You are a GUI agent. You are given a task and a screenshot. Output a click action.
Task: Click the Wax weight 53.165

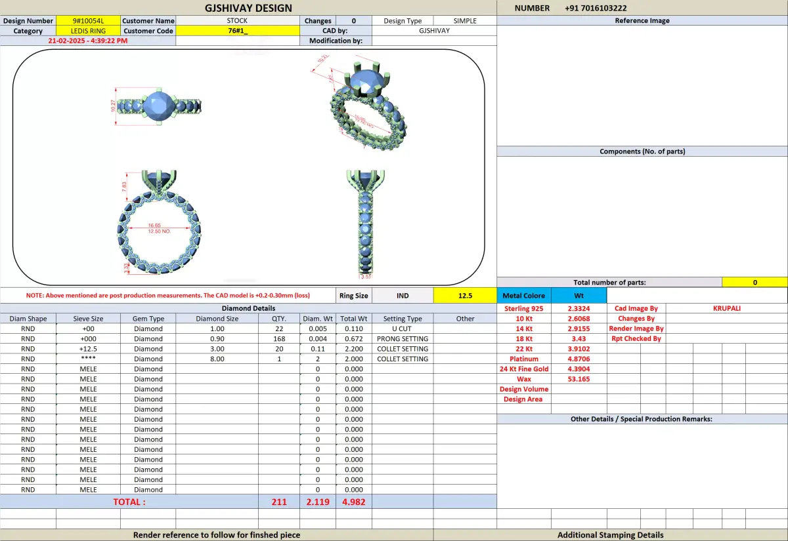point(579,379)
